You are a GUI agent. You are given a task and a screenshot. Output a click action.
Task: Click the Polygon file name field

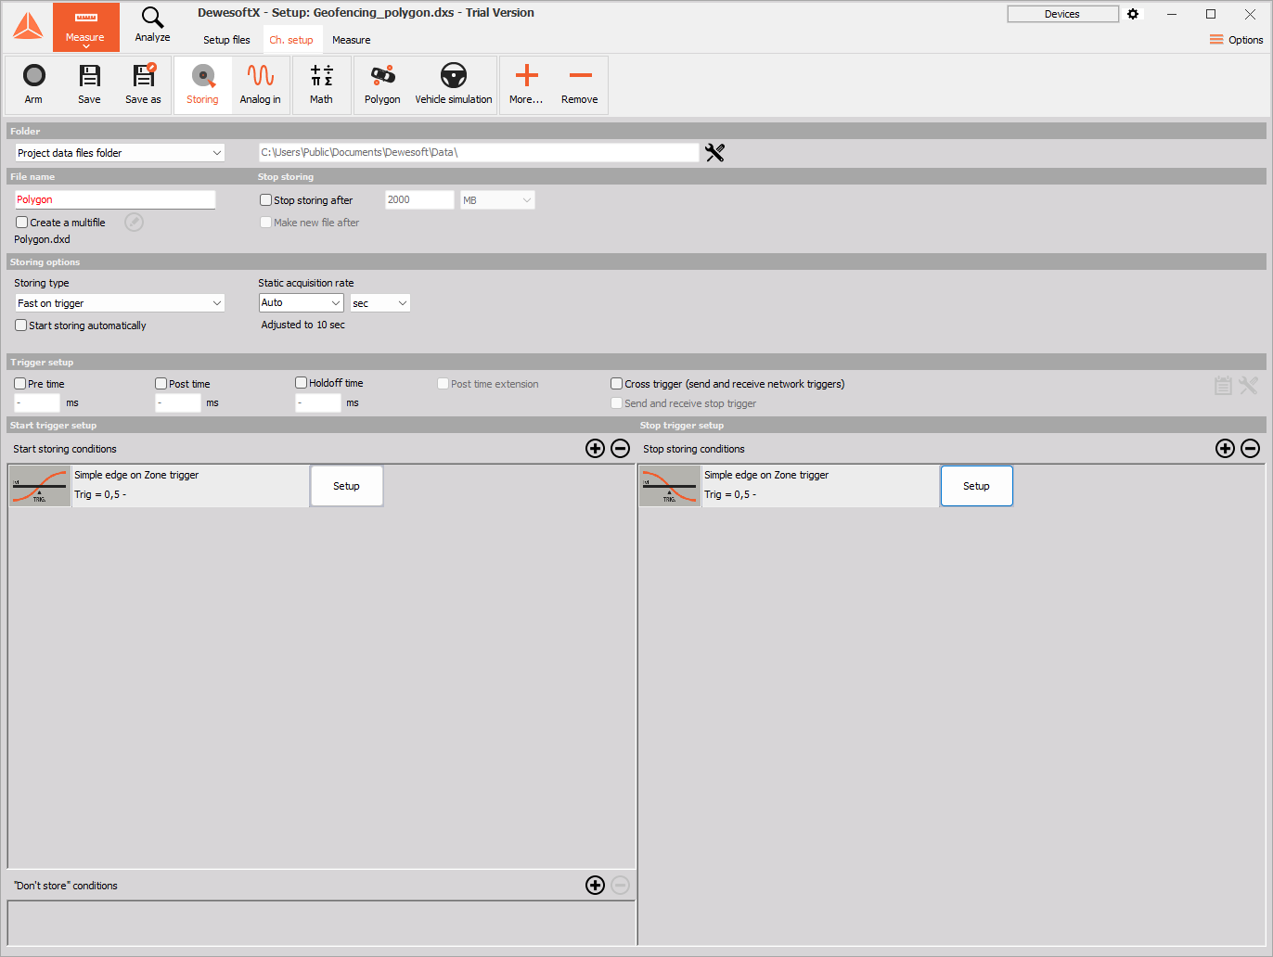(115, 199)
